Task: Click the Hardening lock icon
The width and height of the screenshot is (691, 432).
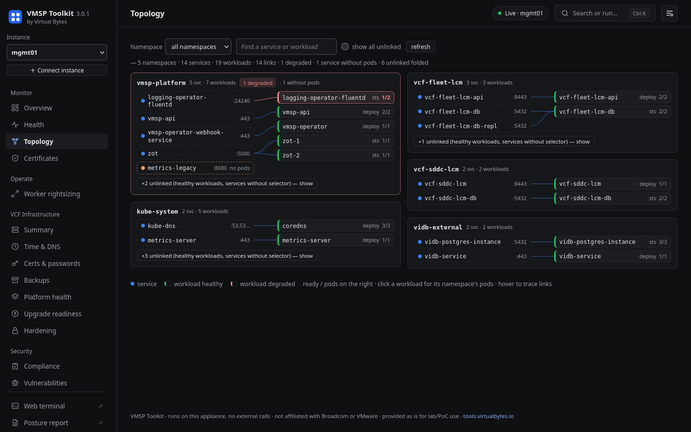Action: click(x=15, y=331)
